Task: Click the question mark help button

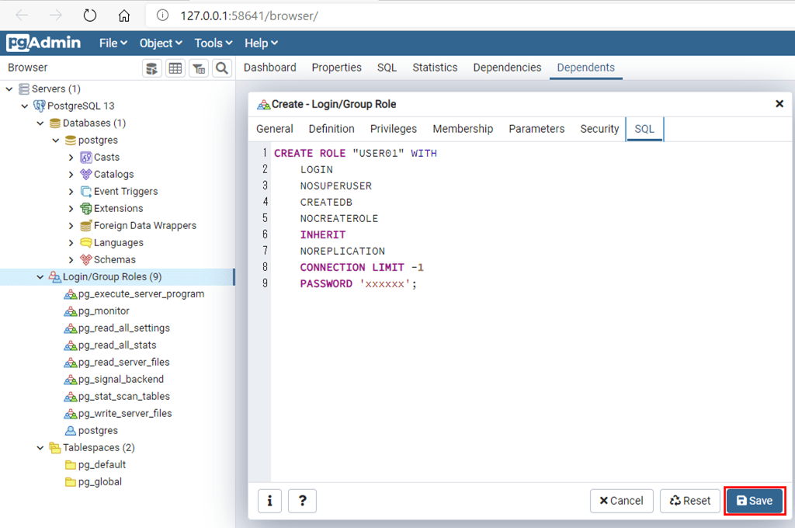Action: (302, 501)
